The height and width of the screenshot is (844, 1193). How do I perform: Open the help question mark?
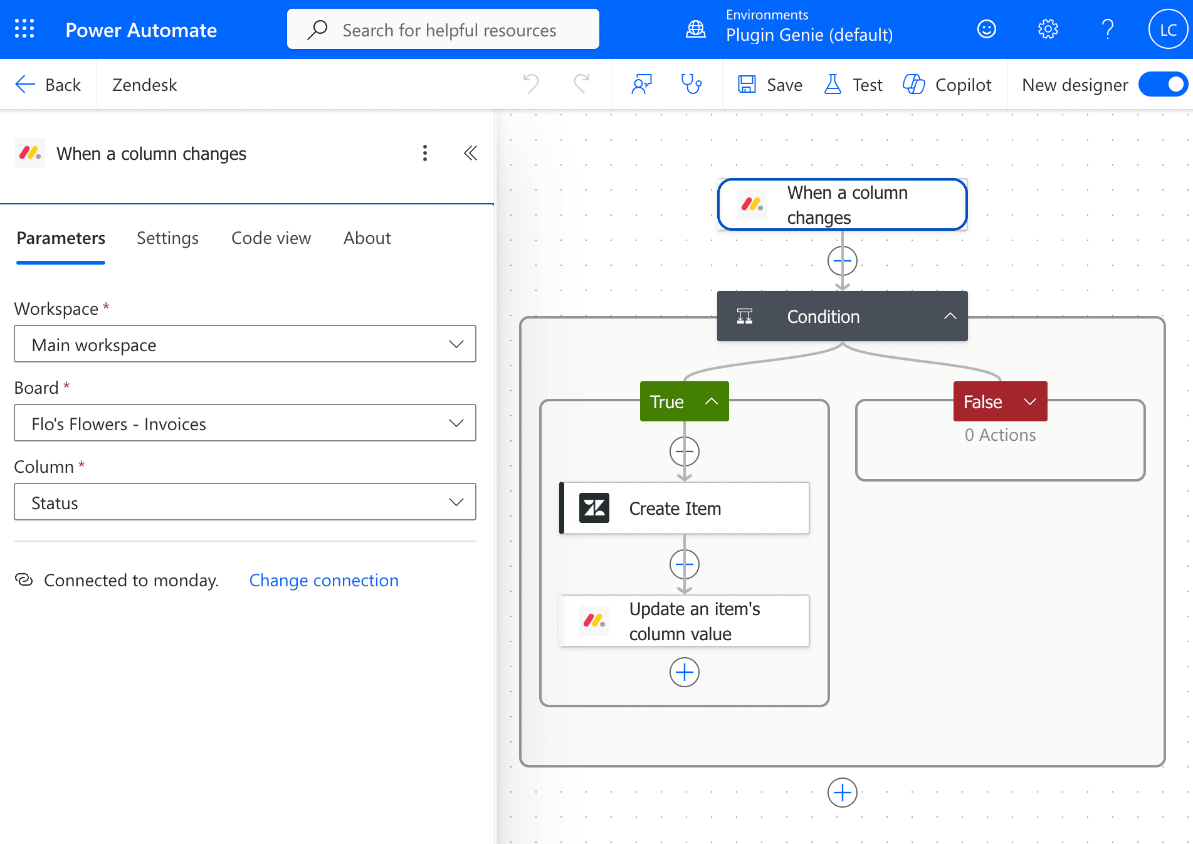(1108, 29)
